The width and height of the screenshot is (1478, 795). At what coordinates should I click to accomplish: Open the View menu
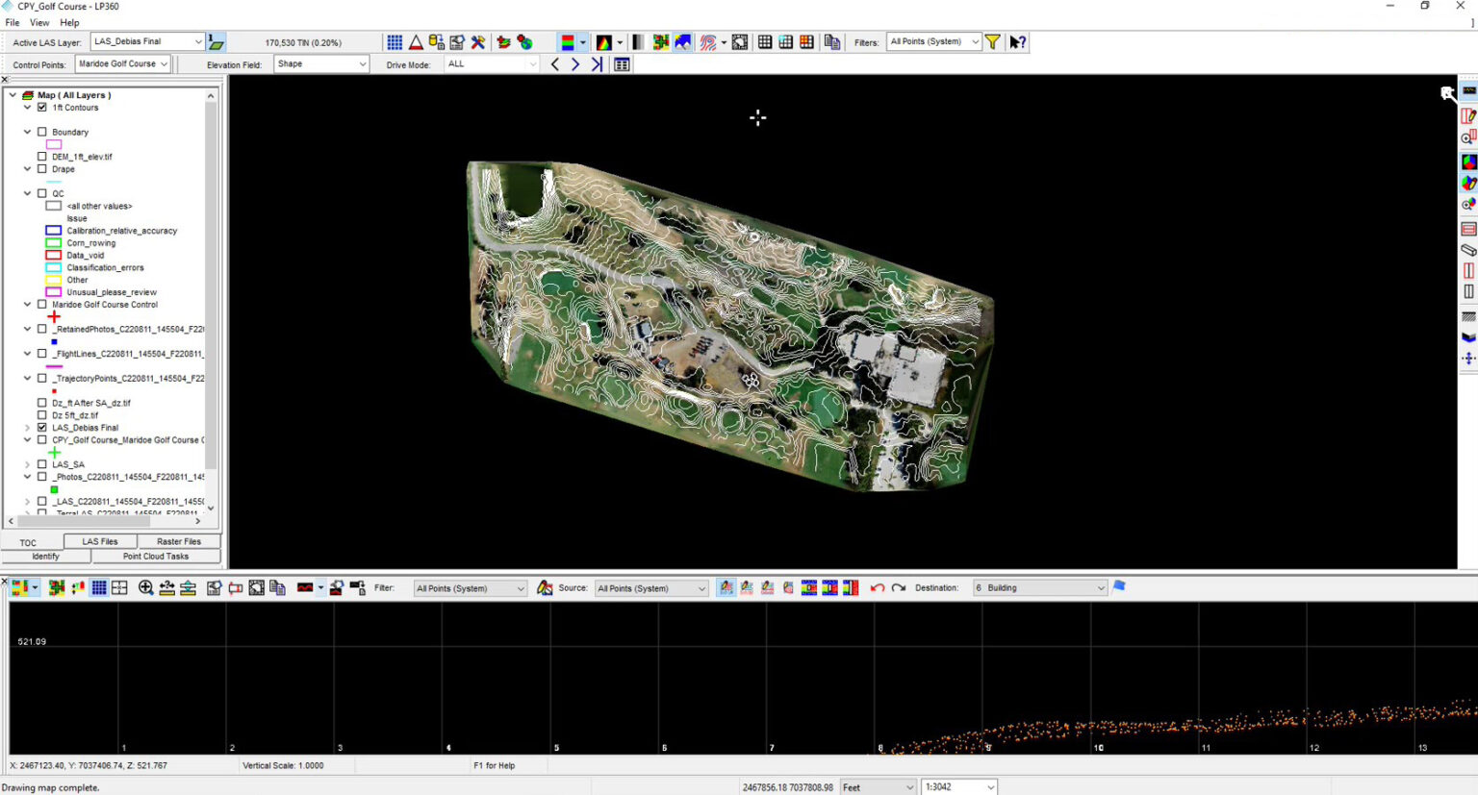click(x=38, y=21)
